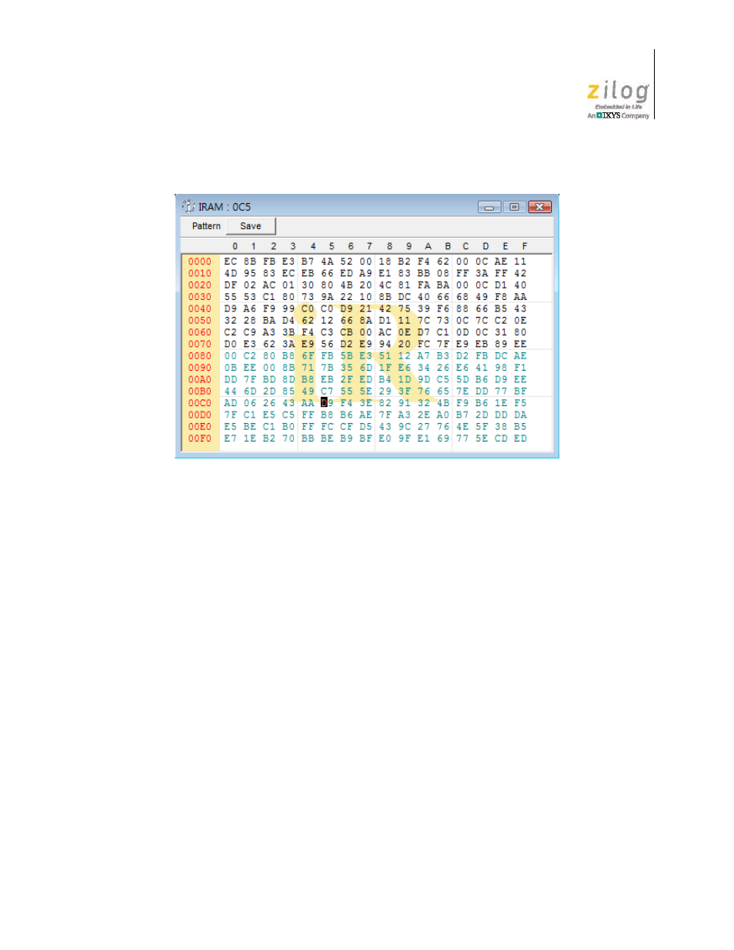This screenshot has height=950, width=734.
Task: Click the highlighted cell D9 in row 00C0
Action: point(327,403)
